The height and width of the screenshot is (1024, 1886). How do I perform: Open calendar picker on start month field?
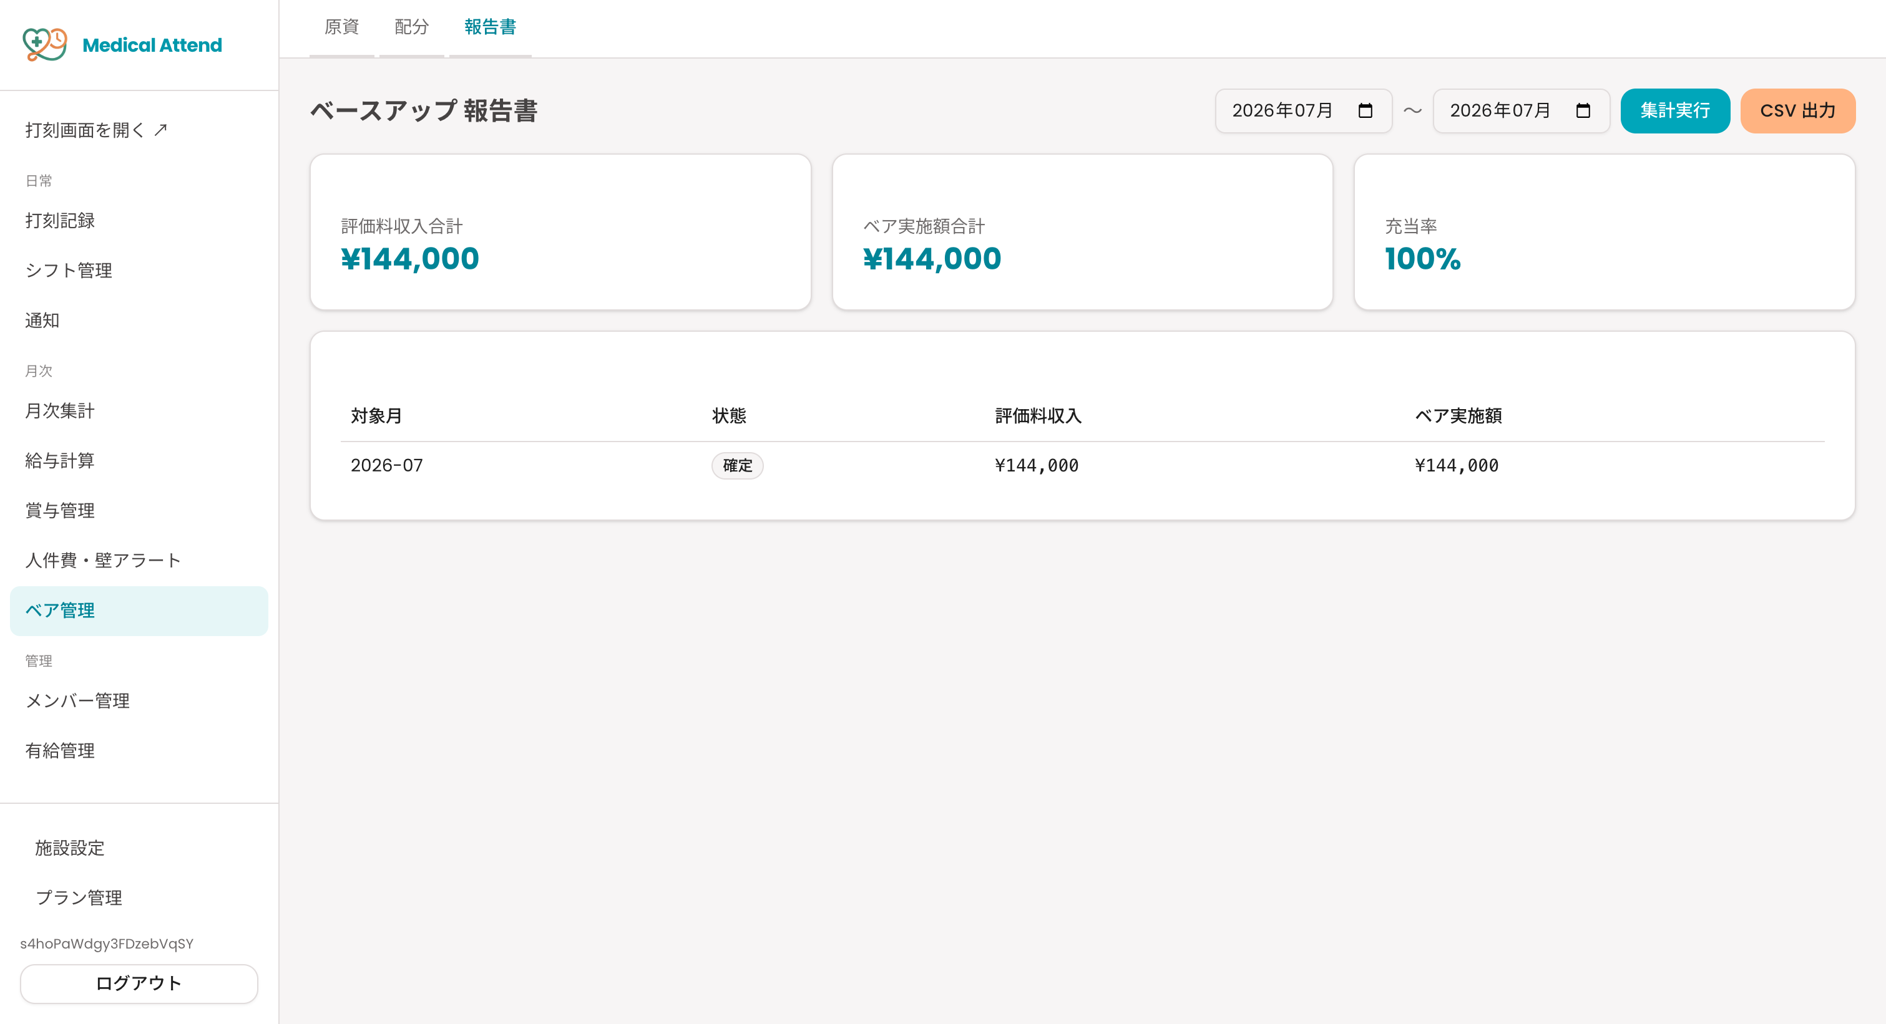[x=1365, y=110]
